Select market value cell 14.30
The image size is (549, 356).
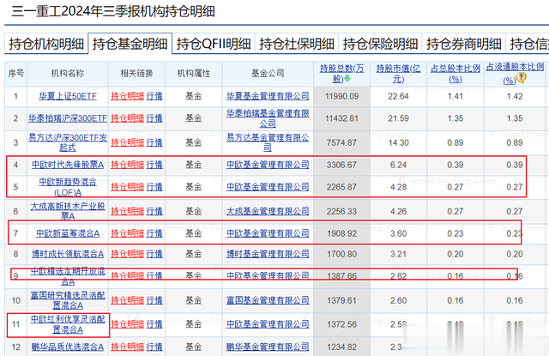point(398,142)
